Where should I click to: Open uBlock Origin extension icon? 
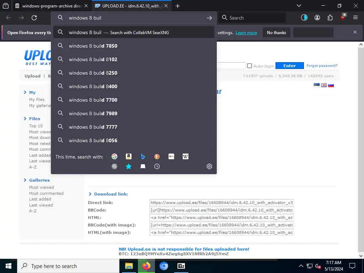click(343, 17)
